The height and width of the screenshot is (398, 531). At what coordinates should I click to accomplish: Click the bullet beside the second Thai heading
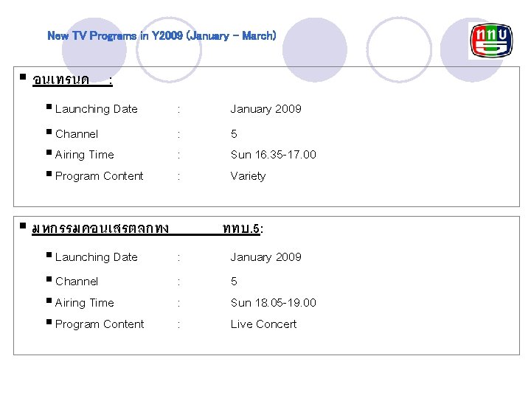(x=24, y=226)
